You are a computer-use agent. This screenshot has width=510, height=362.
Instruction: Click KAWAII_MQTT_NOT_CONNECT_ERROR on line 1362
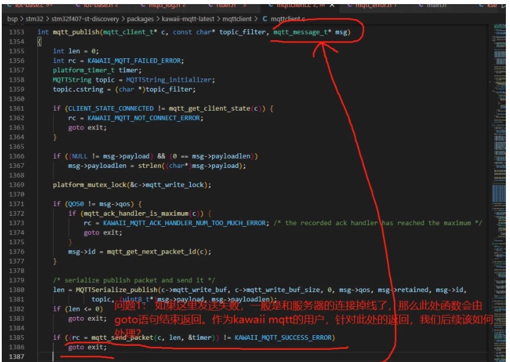click(144, 118)
